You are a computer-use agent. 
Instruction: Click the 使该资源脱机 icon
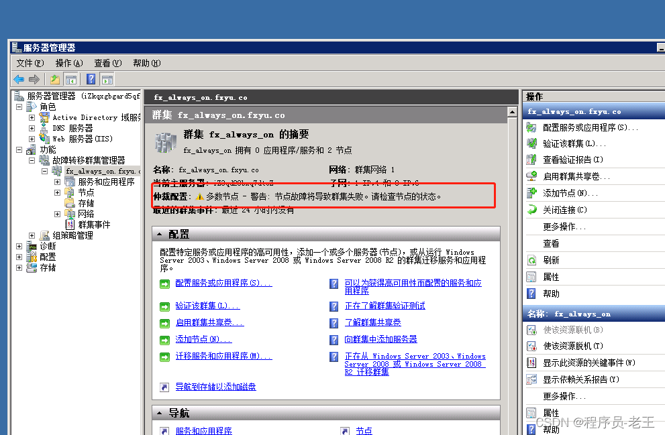click(x=531, y=347)
